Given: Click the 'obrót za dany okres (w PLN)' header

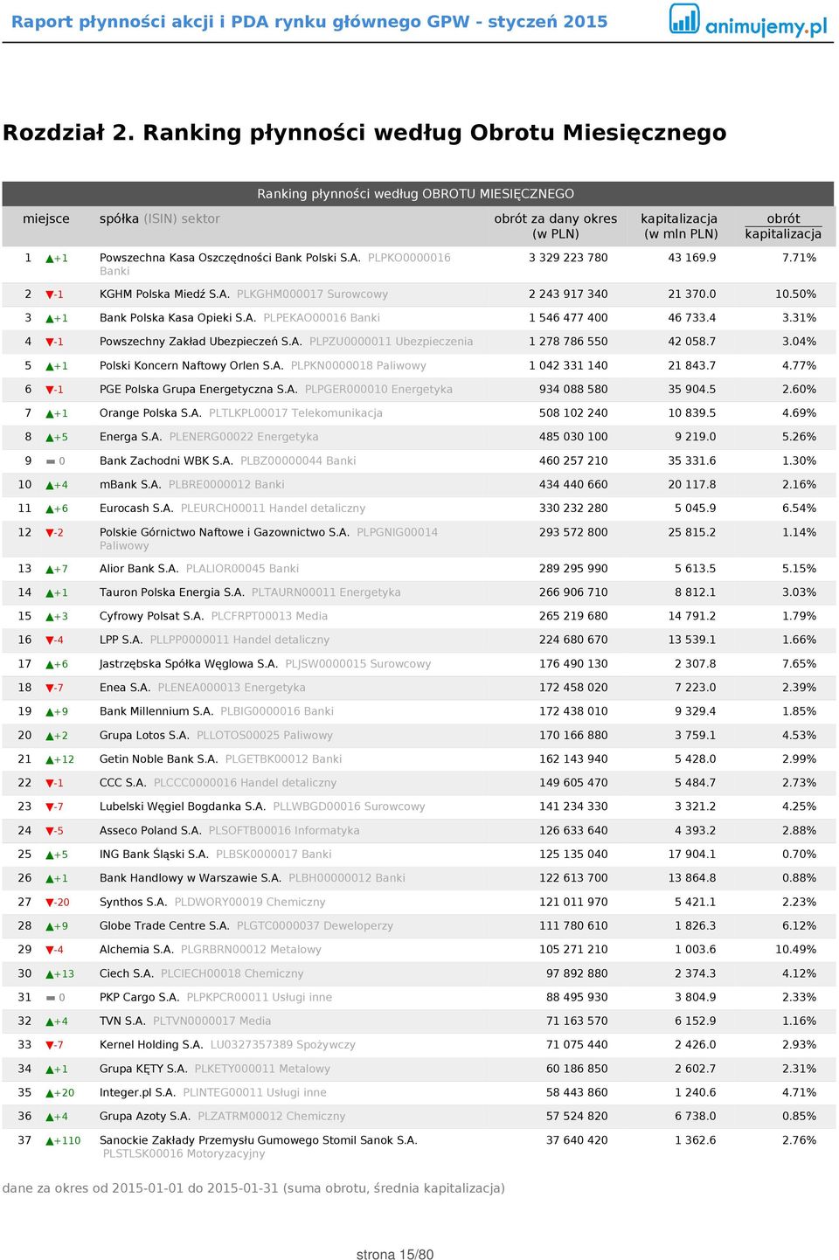Looking at the screenshot, I should (556, 226).
